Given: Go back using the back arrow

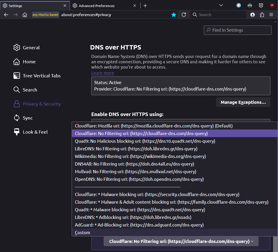Looking at the screenshot, I should tap(6, 15).
